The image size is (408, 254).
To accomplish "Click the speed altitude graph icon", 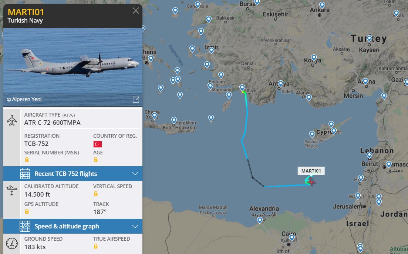I will pos(25,226).
